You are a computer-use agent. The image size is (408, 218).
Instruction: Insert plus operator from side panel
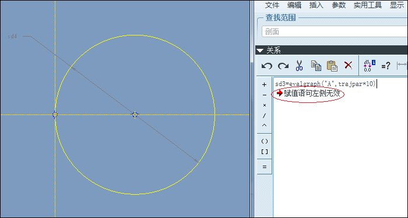[x=265, y=85]
